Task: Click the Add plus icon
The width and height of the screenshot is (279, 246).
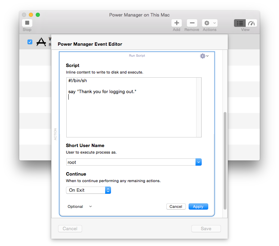Action: click(x=177, y=23)
